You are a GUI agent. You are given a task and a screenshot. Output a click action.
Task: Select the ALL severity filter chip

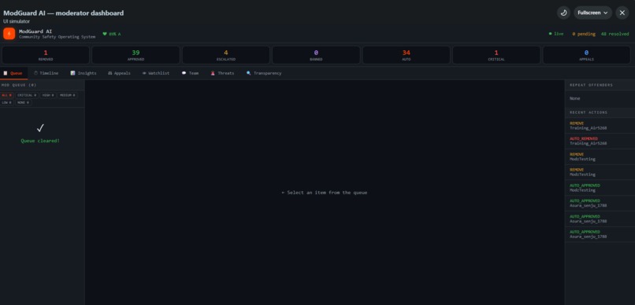coord(7,95)
